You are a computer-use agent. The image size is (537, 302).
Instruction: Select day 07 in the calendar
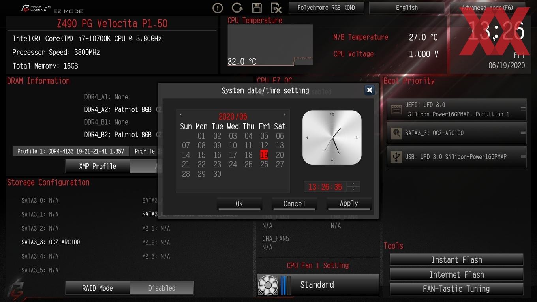[x=186, y=145]
